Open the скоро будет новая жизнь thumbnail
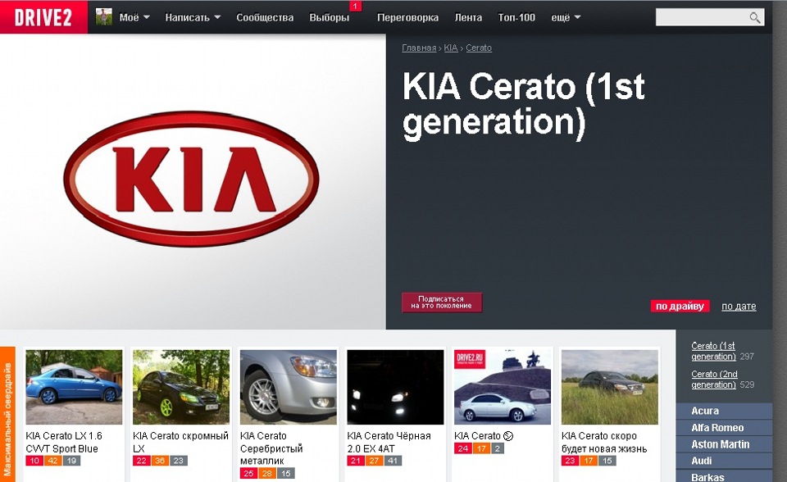The height and width of the screenshot is (482, 787). [610, 387]
